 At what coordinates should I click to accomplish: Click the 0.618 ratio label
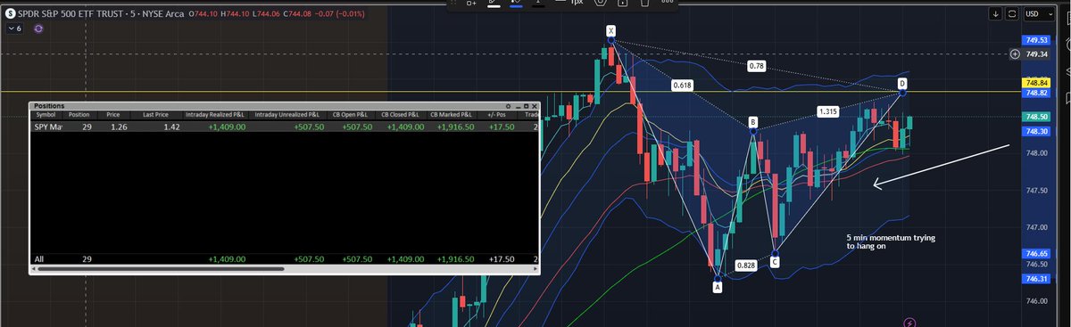pos(684,86)
